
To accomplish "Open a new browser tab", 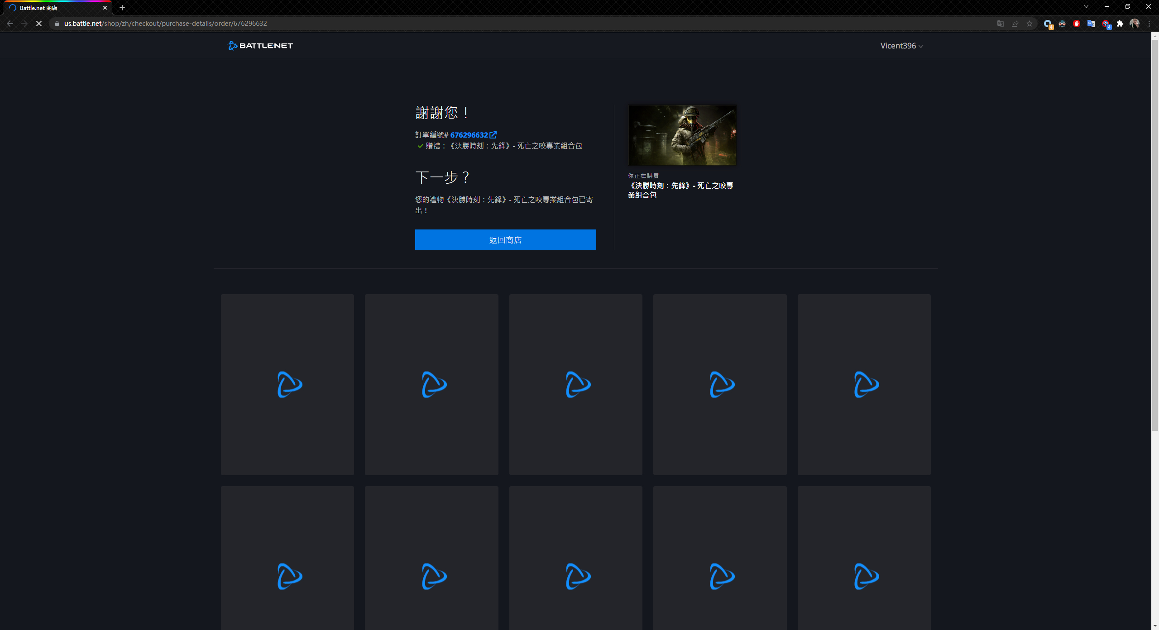I will click(x=122, y=8).
